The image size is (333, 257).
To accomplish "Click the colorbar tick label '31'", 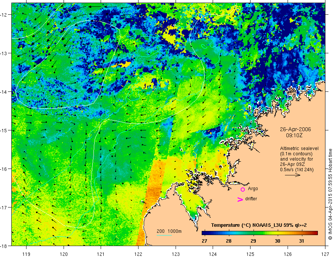I will tap(301, 241).
